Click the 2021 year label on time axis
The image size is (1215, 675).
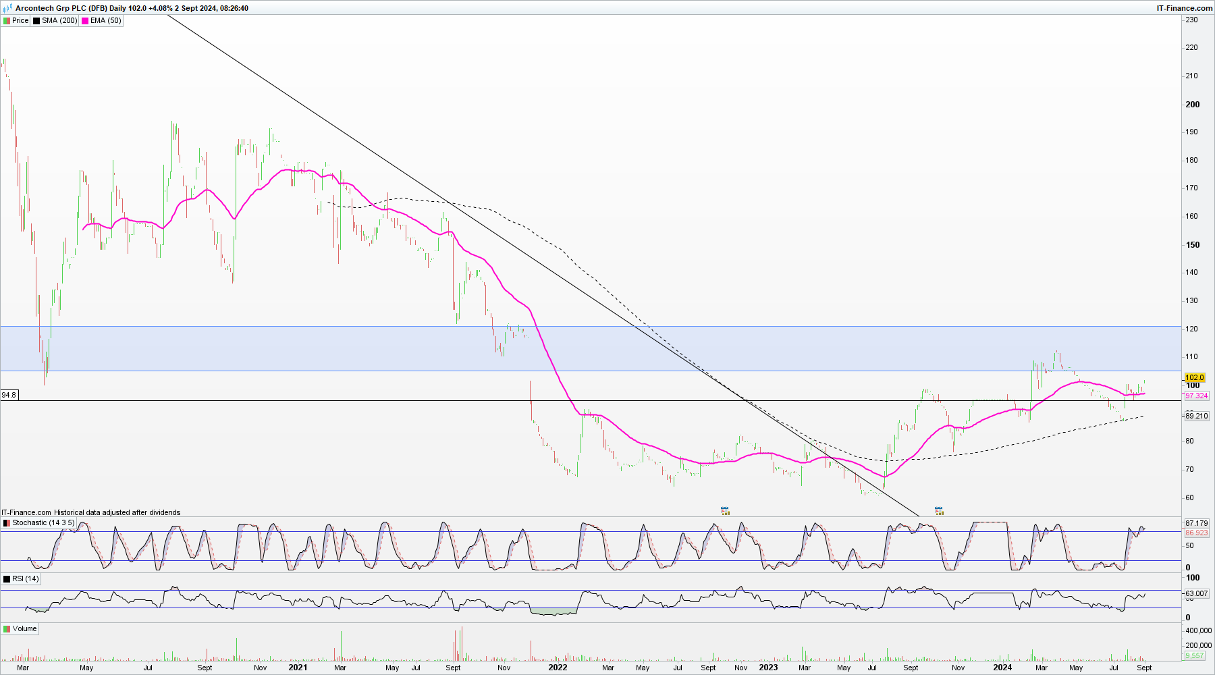pos(298,668)
